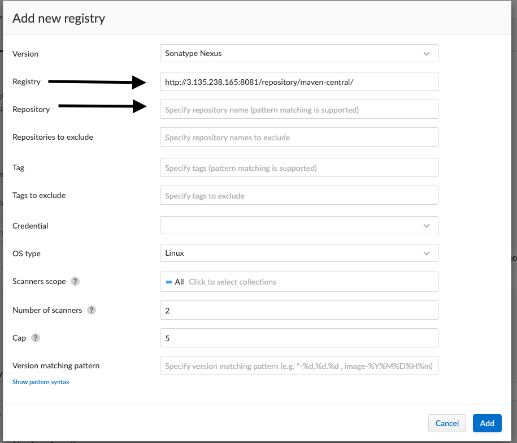Click the Number of scanners help icon
The width and height of the screenshot is (517, 443).
(92, 310)
